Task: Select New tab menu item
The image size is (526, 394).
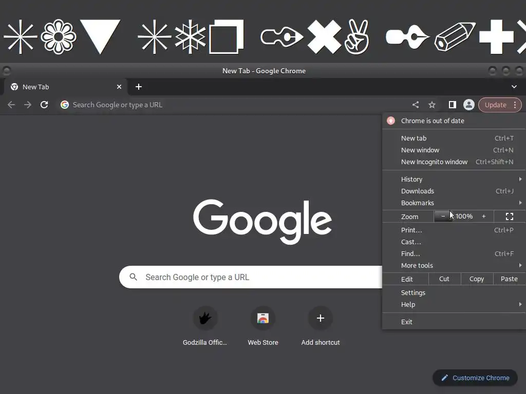Action: [x=454, y=138]
